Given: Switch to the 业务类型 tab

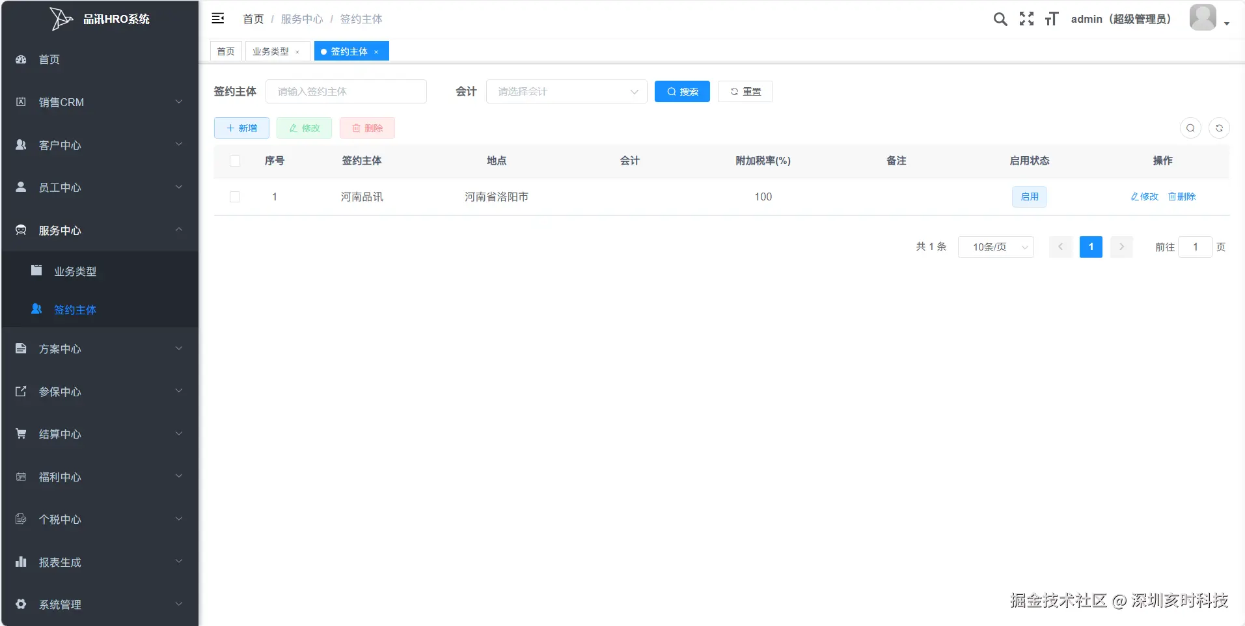Looking at the screenshot, I should [278, 51].
